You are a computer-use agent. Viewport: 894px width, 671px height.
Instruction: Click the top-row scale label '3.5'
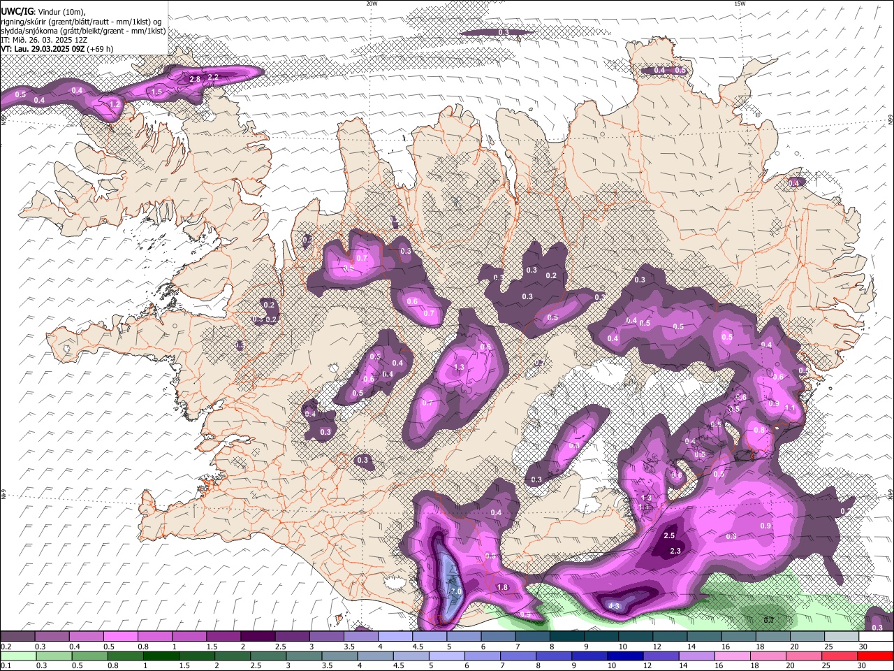click(349, 647)
